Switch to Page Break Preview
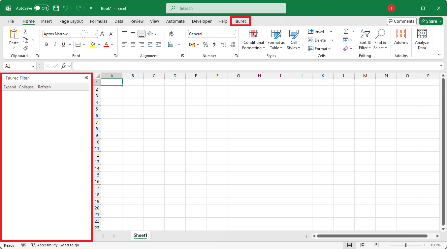Viewport: 447px width, 249px height. (376, 245)
